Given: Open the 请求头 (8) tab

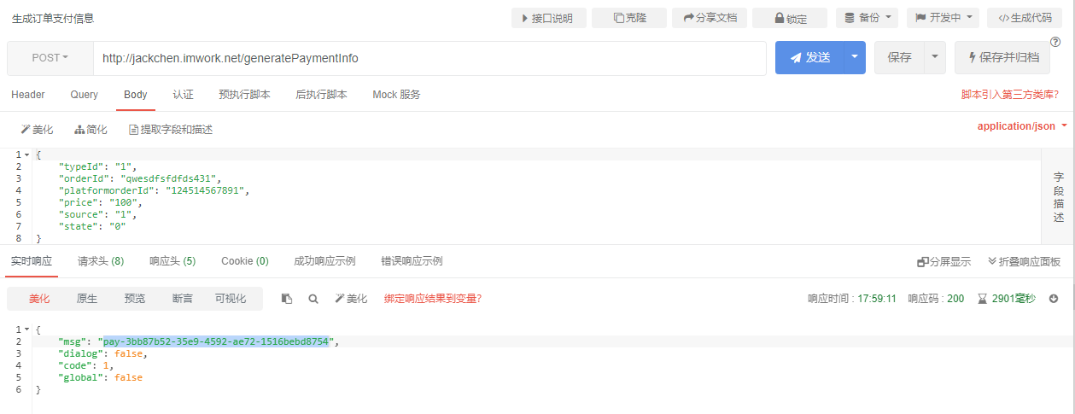Looking at the screenshot, I should point(101,261).
